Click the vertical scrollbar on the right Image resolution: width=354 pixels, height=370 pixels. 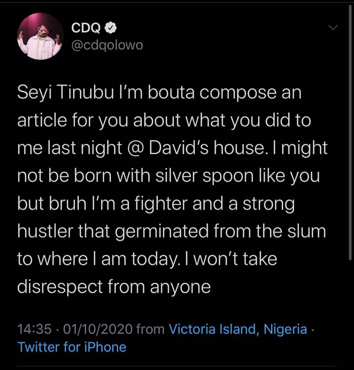(350, 132)
